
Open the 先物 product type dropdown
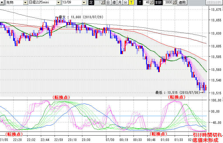pyautogui.click(x=25, y=3)
